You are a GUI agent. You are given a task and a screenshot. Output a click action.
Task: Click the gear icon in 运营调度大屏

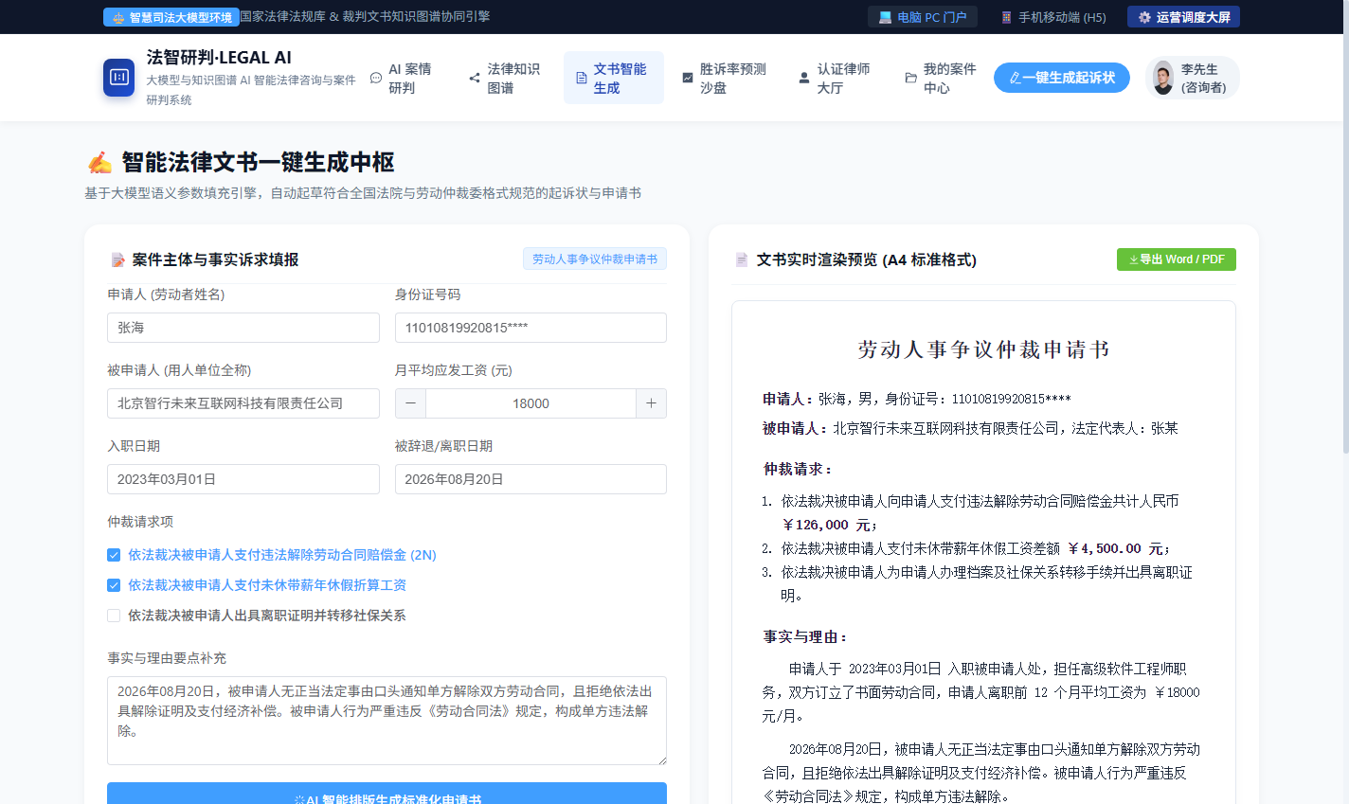1144,17
